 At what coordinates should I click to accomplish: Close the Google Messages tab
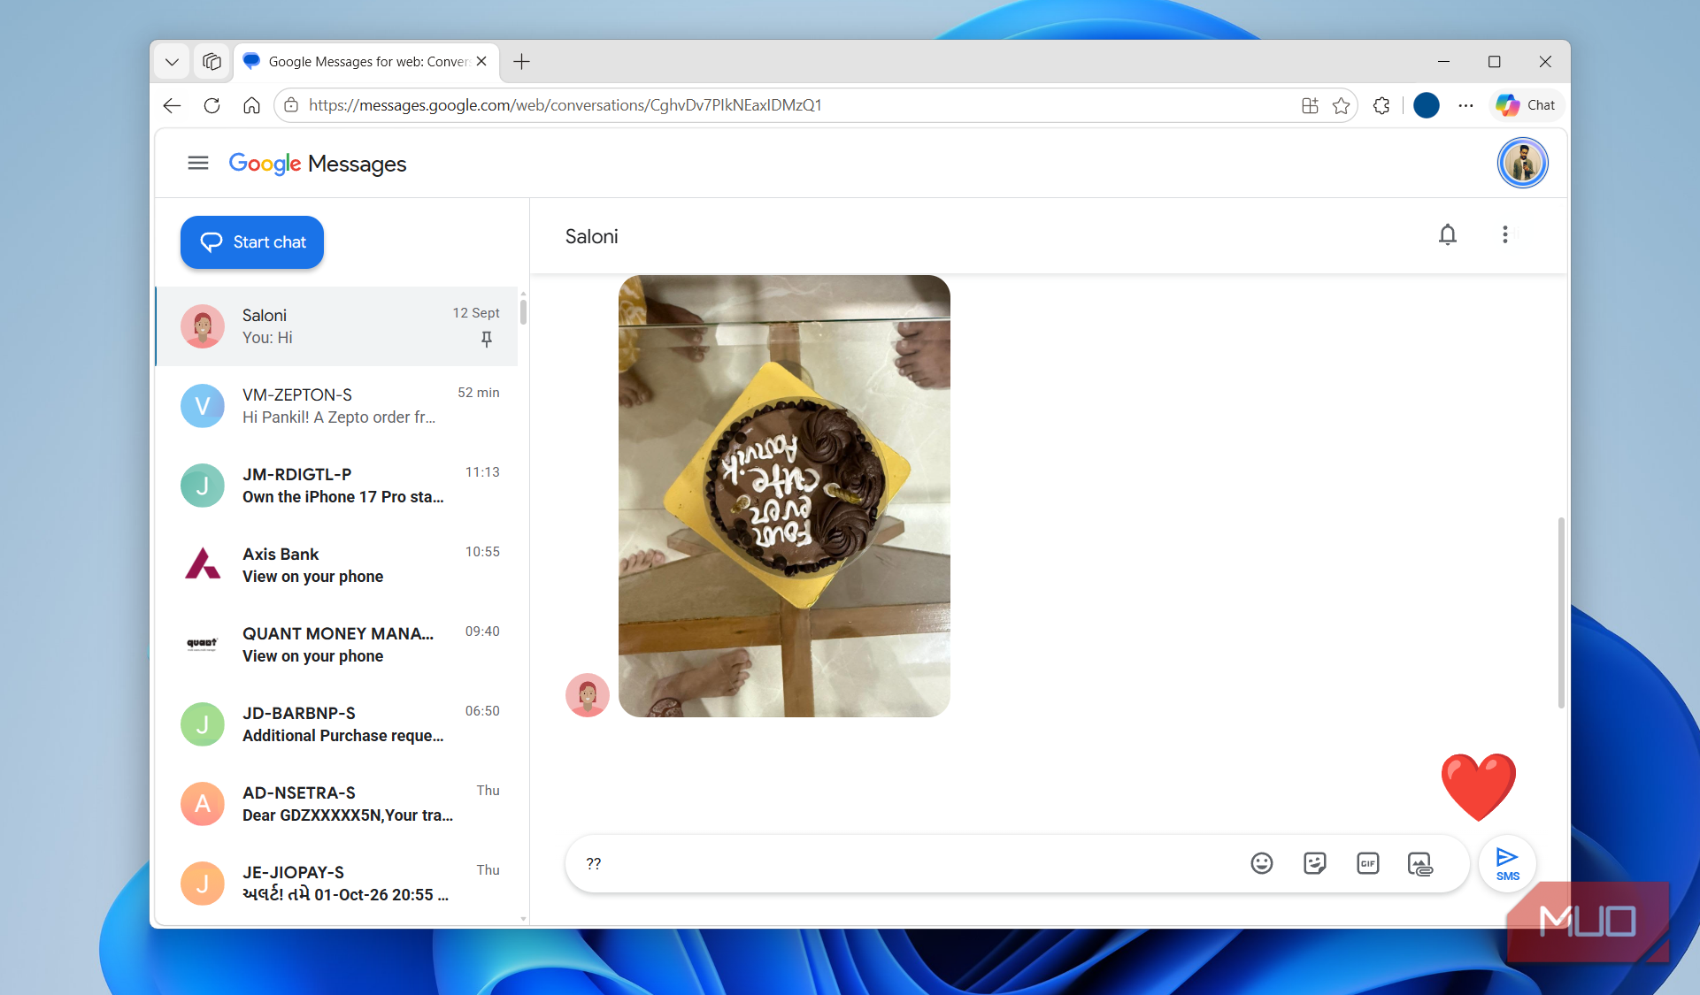point(481,61)
